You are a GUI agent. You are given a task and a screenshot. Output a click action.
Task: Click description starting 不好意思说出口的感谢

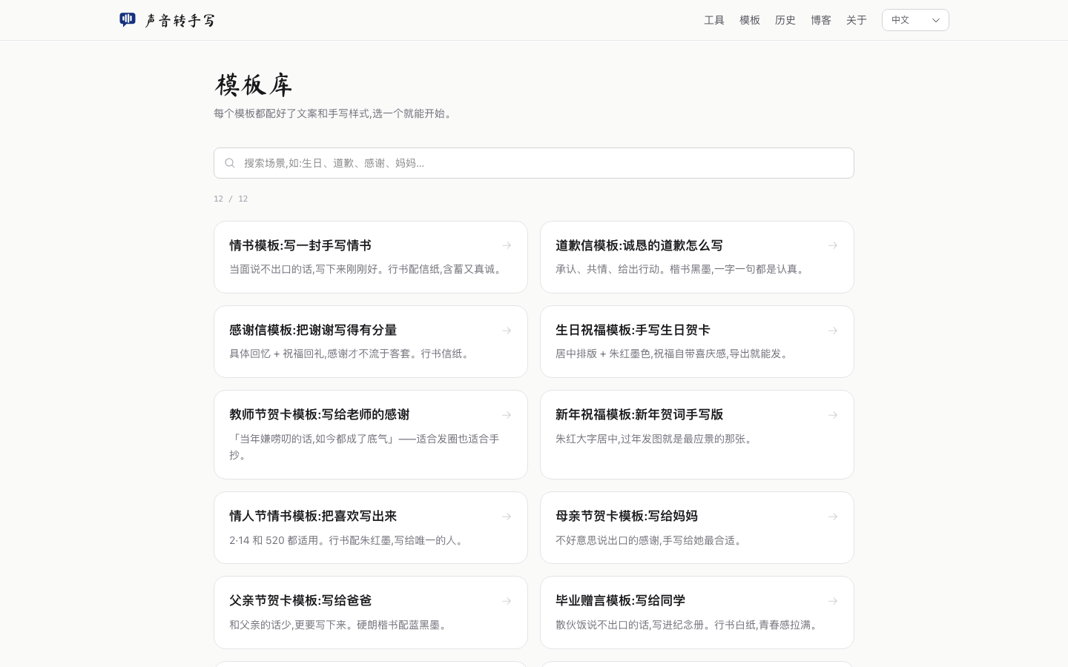point(650,540)
